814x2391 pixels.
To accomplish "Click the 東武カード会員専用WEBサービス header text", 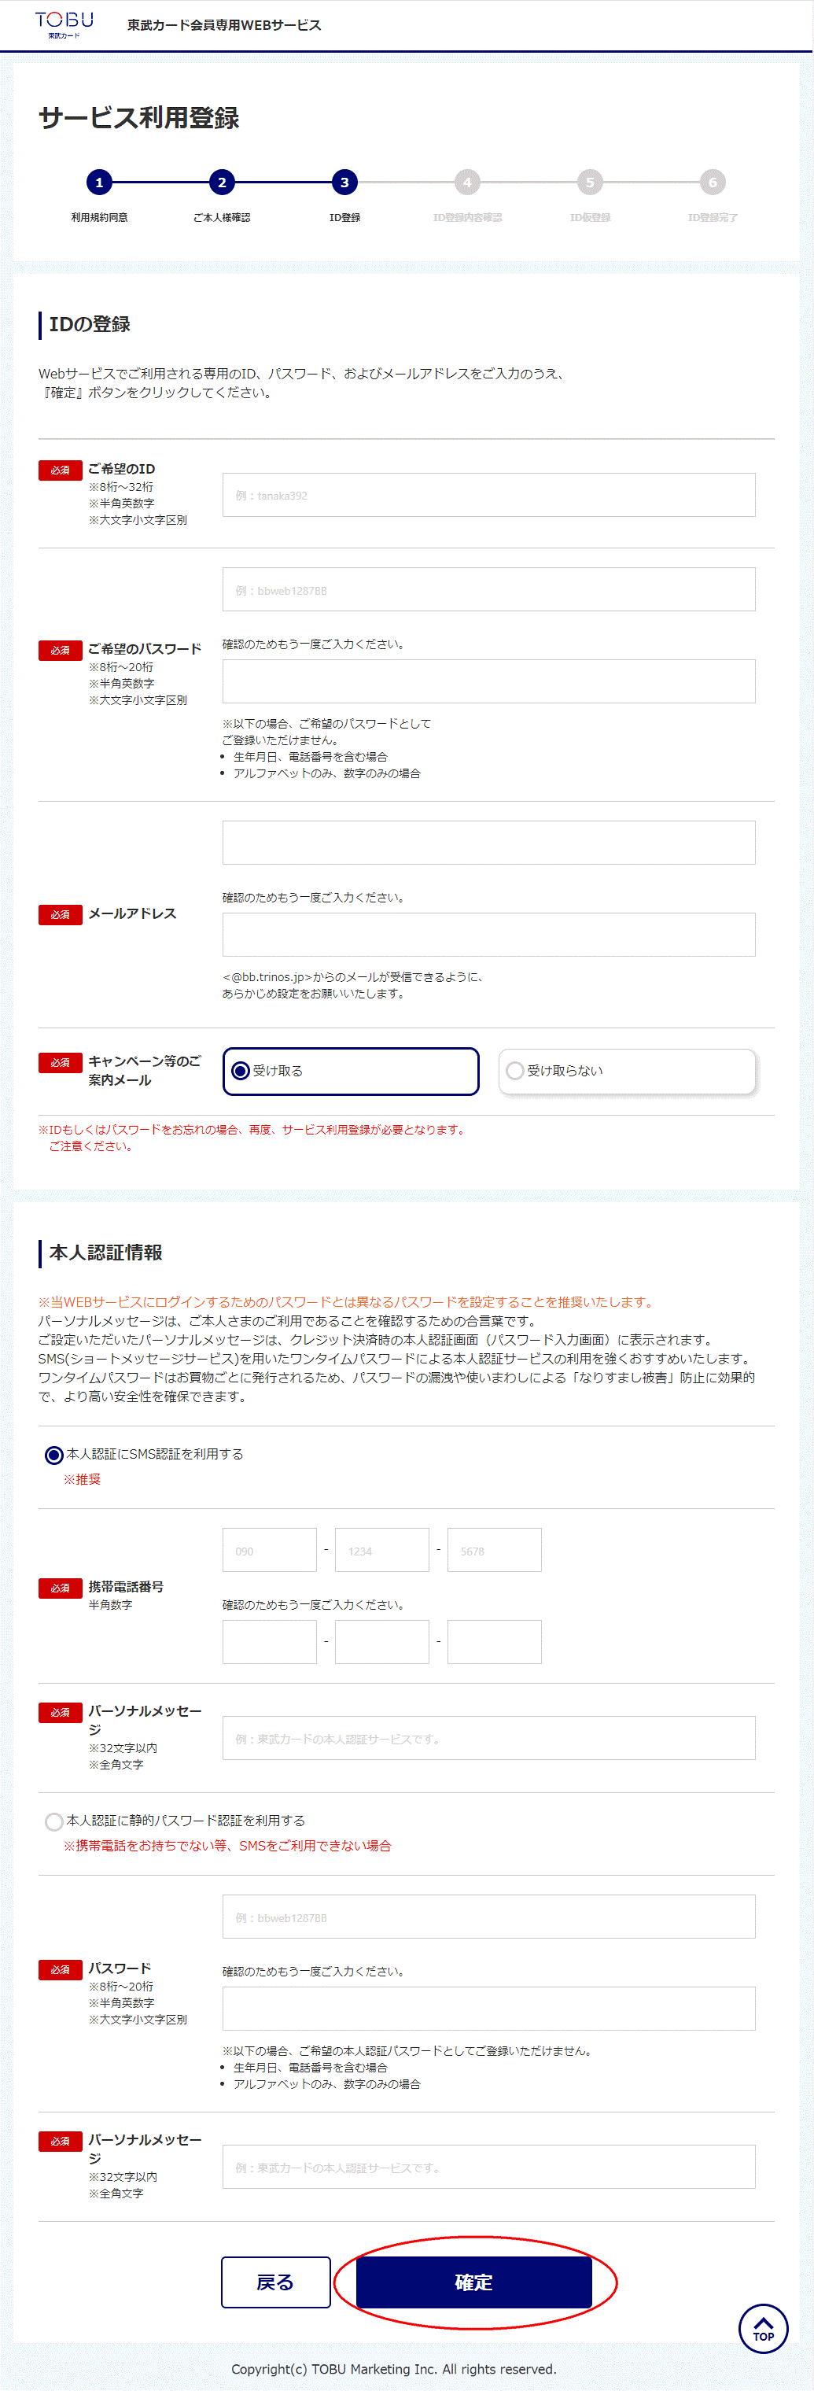I will coord(225,25).
